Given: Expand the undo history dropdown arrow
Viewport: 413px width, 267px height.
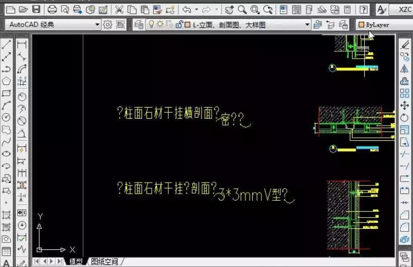Looking at the screenshot, I should [196, 10].
